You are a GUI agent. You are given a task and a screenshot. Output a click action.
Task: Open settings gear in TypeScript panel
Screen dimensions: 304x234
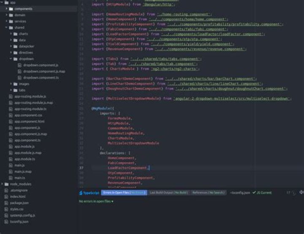pyautogui.click(x=301, y=192)
